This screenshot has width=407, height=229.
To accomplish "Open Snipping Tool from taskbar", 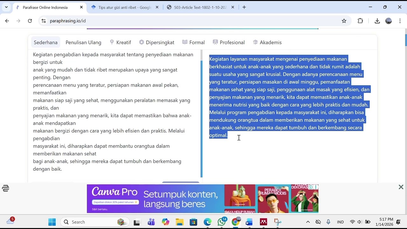I will (x=278, y=222).
